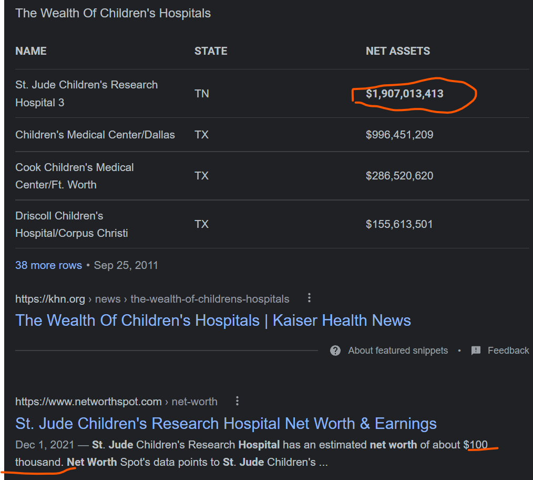The width and height of the screenshot is (533, 480).
Task: Click the $155,613,501 net assets value
Action: (x=399, y=224)
